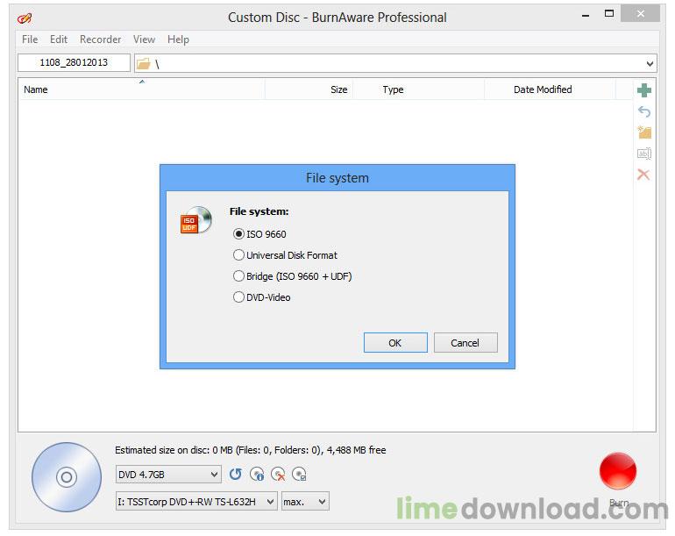Open the View menu
Image resolution: width=675 pixels, height=536 pixels.
click(x=144, y=39)
